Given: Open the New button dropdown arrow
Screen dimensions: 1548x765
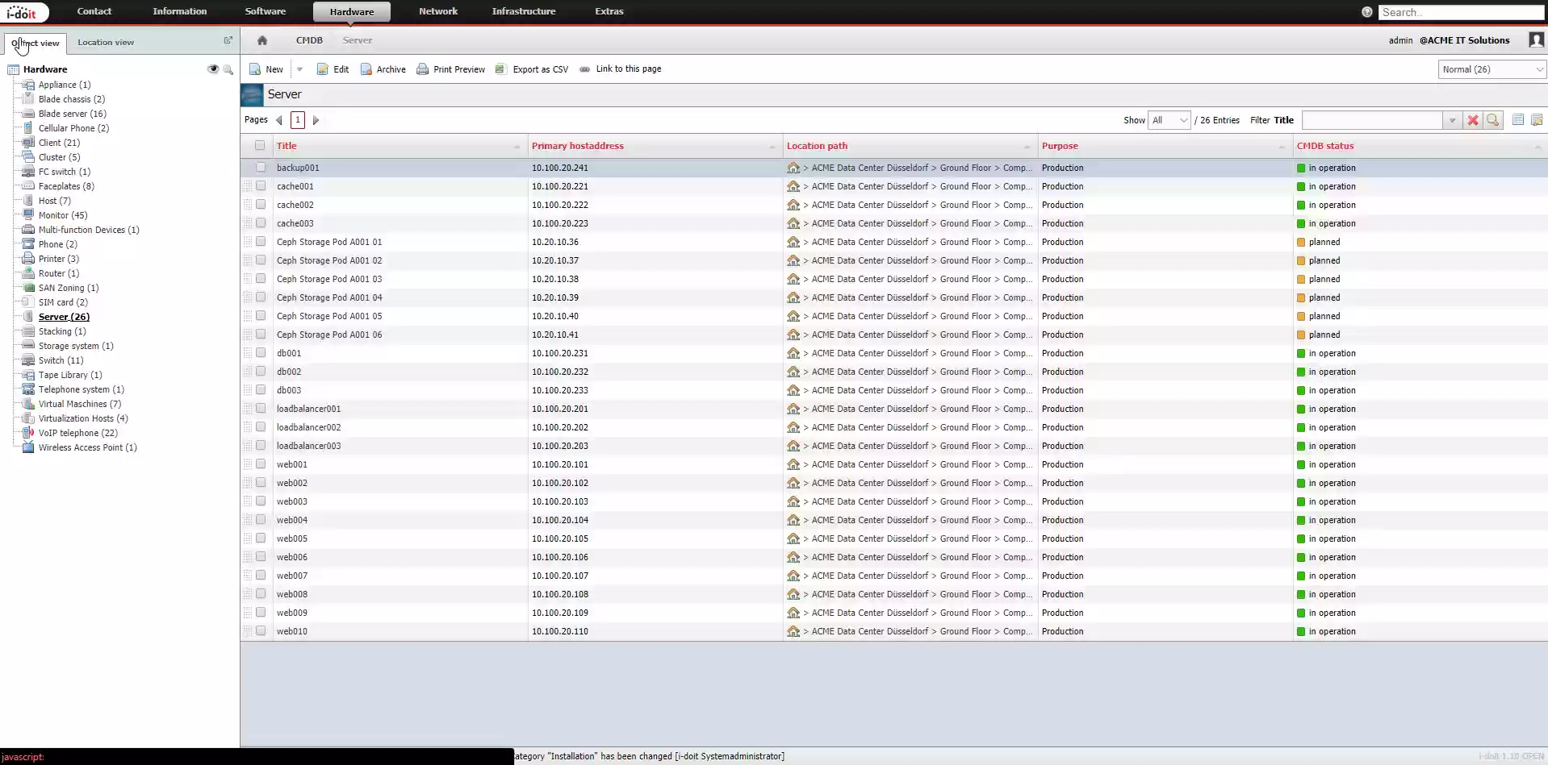Looking at the screenshot, I should coord(299,69).
